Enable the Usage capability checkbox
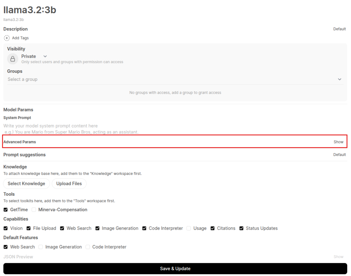 tap(189, 228)
